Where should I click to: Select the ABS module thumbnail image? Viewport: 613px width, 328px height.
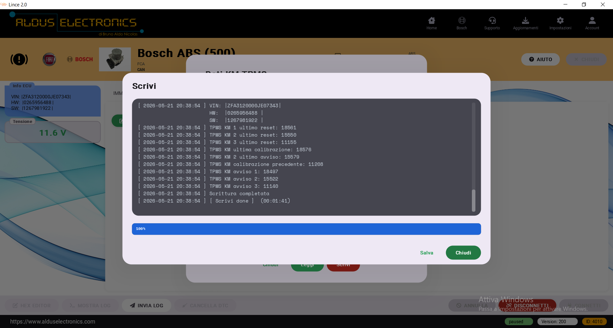(115, 59)
